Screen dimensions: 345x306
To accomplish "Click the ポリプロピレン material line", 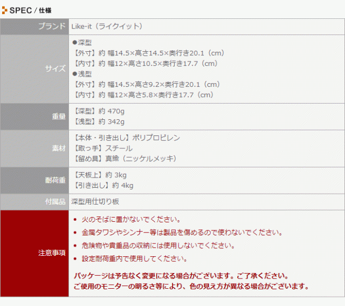I will pyautogui.click(x=126, y=138).
